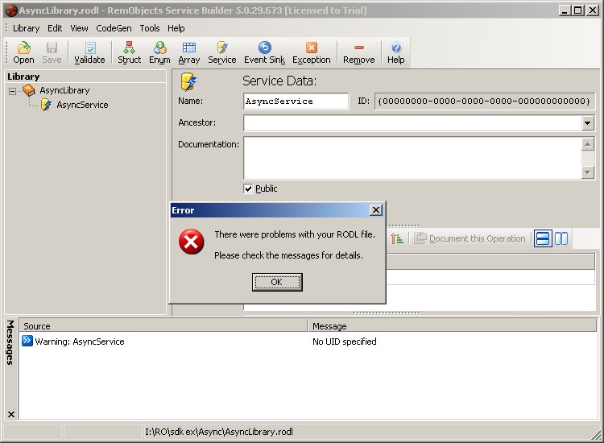
Task: Click the Source column header
Action: (163, 326)
